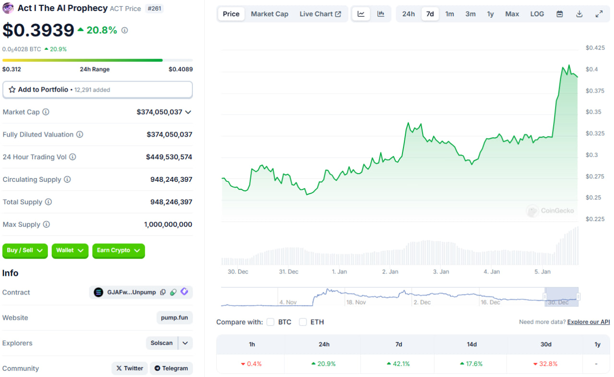Click Explore our API link

(x=589, y=322)
